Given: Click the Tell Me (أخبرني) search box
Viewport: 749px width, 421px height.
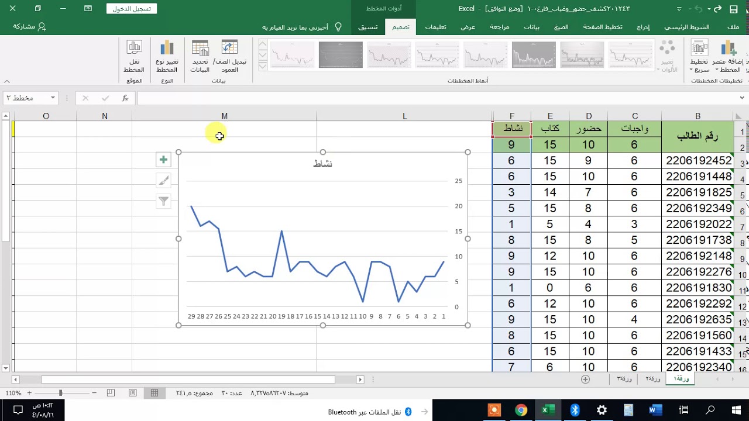Looking at the screenshot, I should click(x=302, y=27).
